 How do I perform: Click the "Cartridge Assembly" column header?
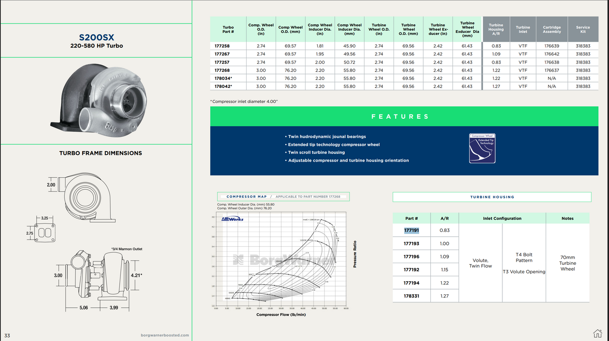coord(552,29)
